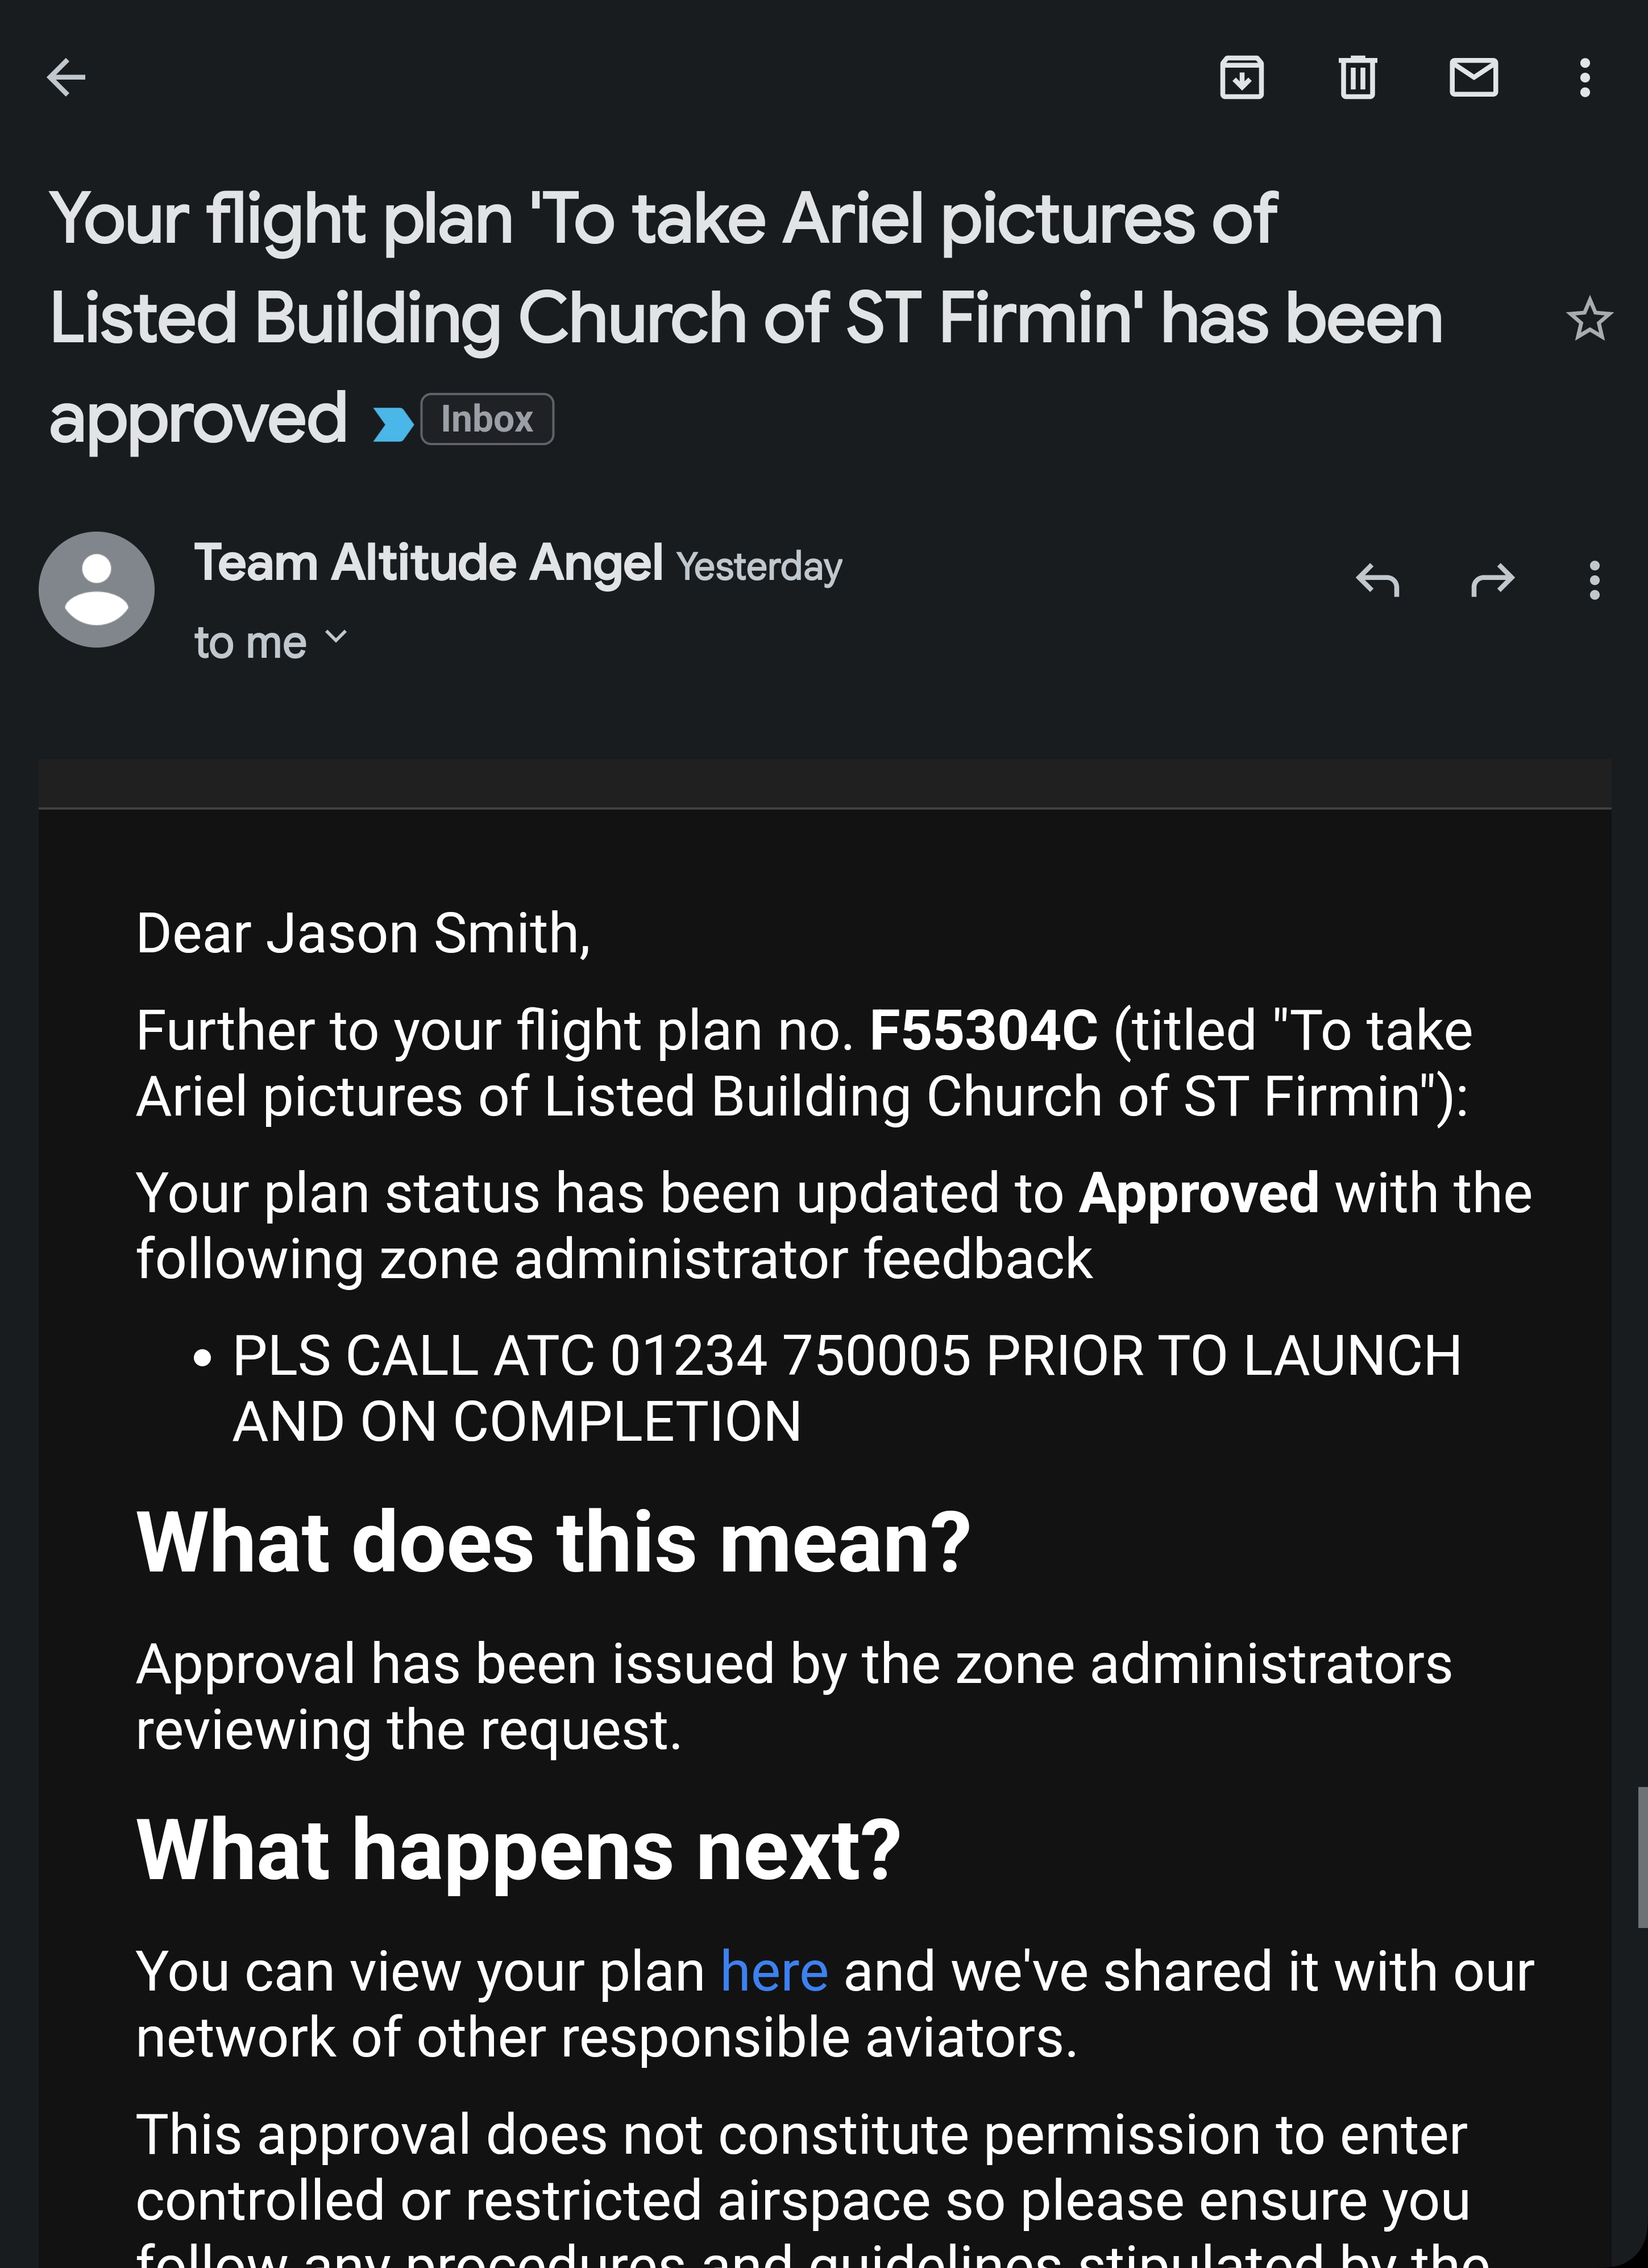1648x2268 pixels.
Task: Open the top overflow menu
Action: point(1584,77)
